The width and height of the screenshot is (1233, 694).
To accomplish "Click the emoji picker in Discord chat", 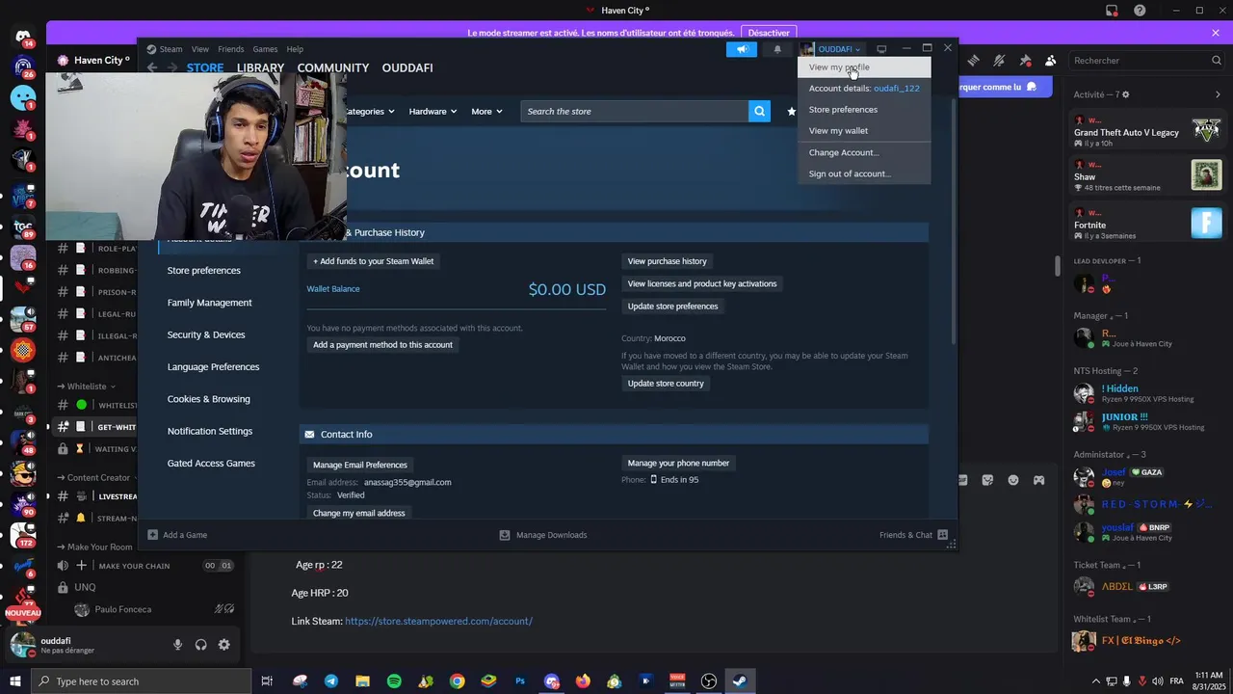I will tap(1013, 480).
